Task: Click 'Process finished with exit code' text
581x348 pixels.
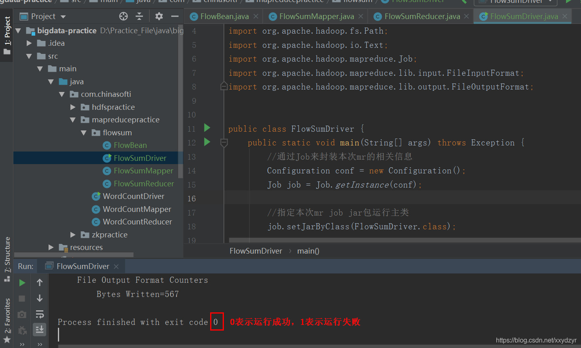Action: tap(132, 322)
